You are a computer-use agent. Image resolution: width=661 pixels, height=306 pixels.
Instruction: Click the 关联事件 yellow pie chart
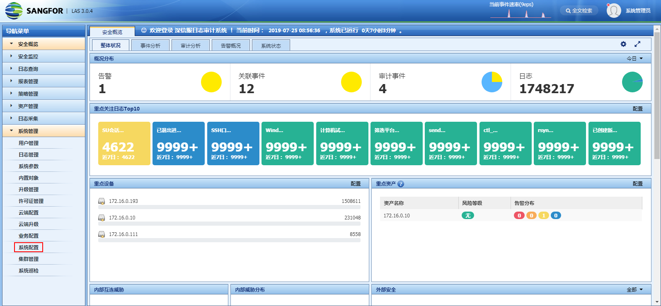(351, 82)
